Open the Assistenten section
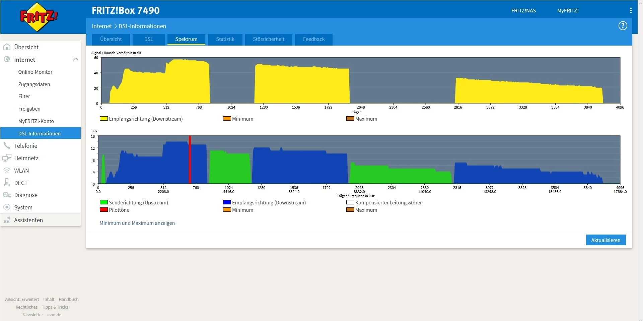Image resolution: width=643 pixels, height=321 pixels. click(28, 220)
